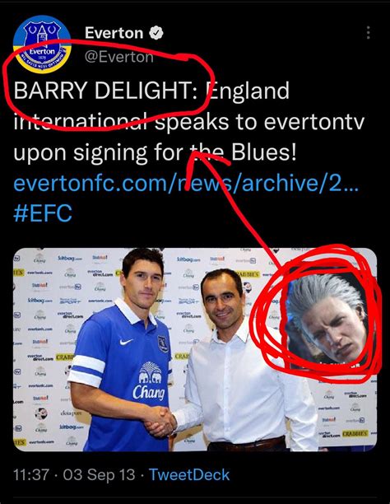Open the #EFC hashtag

click(x=43, y=213)
